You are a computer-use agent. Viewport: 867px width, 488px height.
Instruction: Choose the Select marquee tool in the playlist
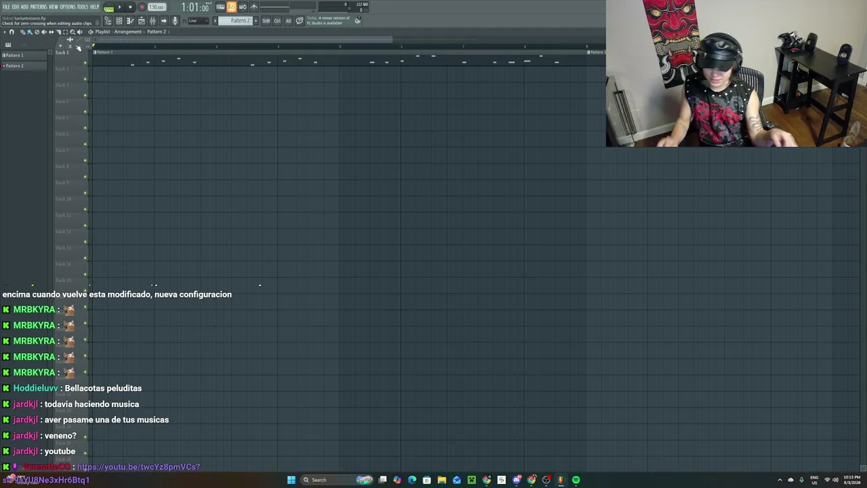pyautogui.click(x=65, y=32)
